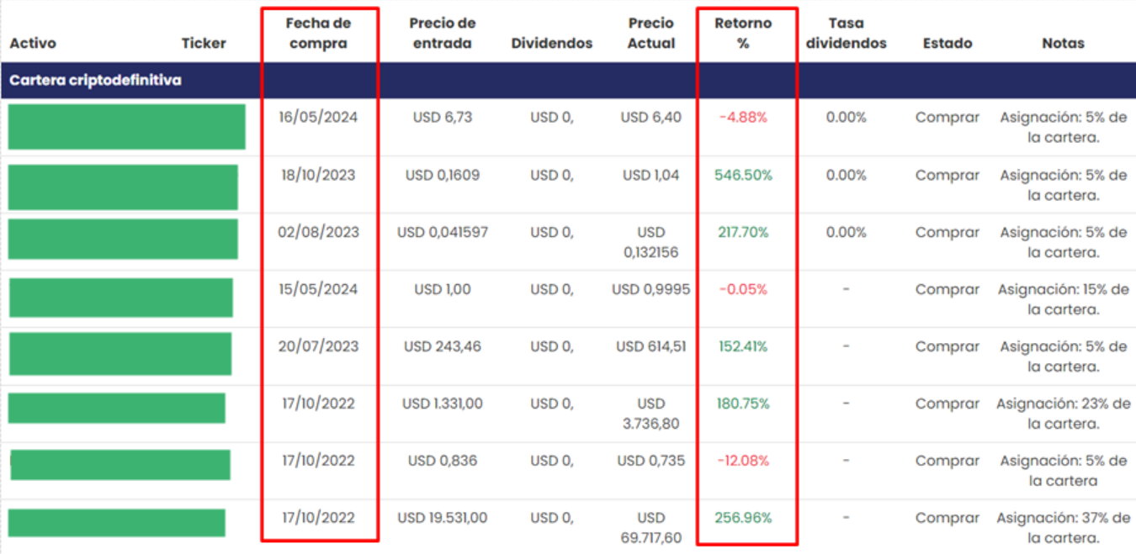Select the 256.96% return value
The image size is (1136, 554).
[743, 518]
